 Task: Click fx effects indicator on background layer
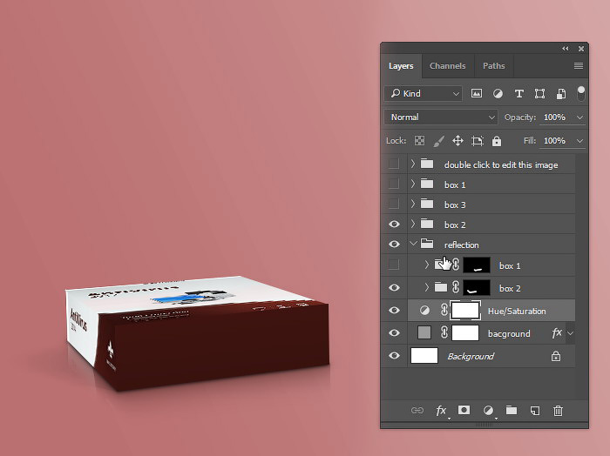click(557, 332)
